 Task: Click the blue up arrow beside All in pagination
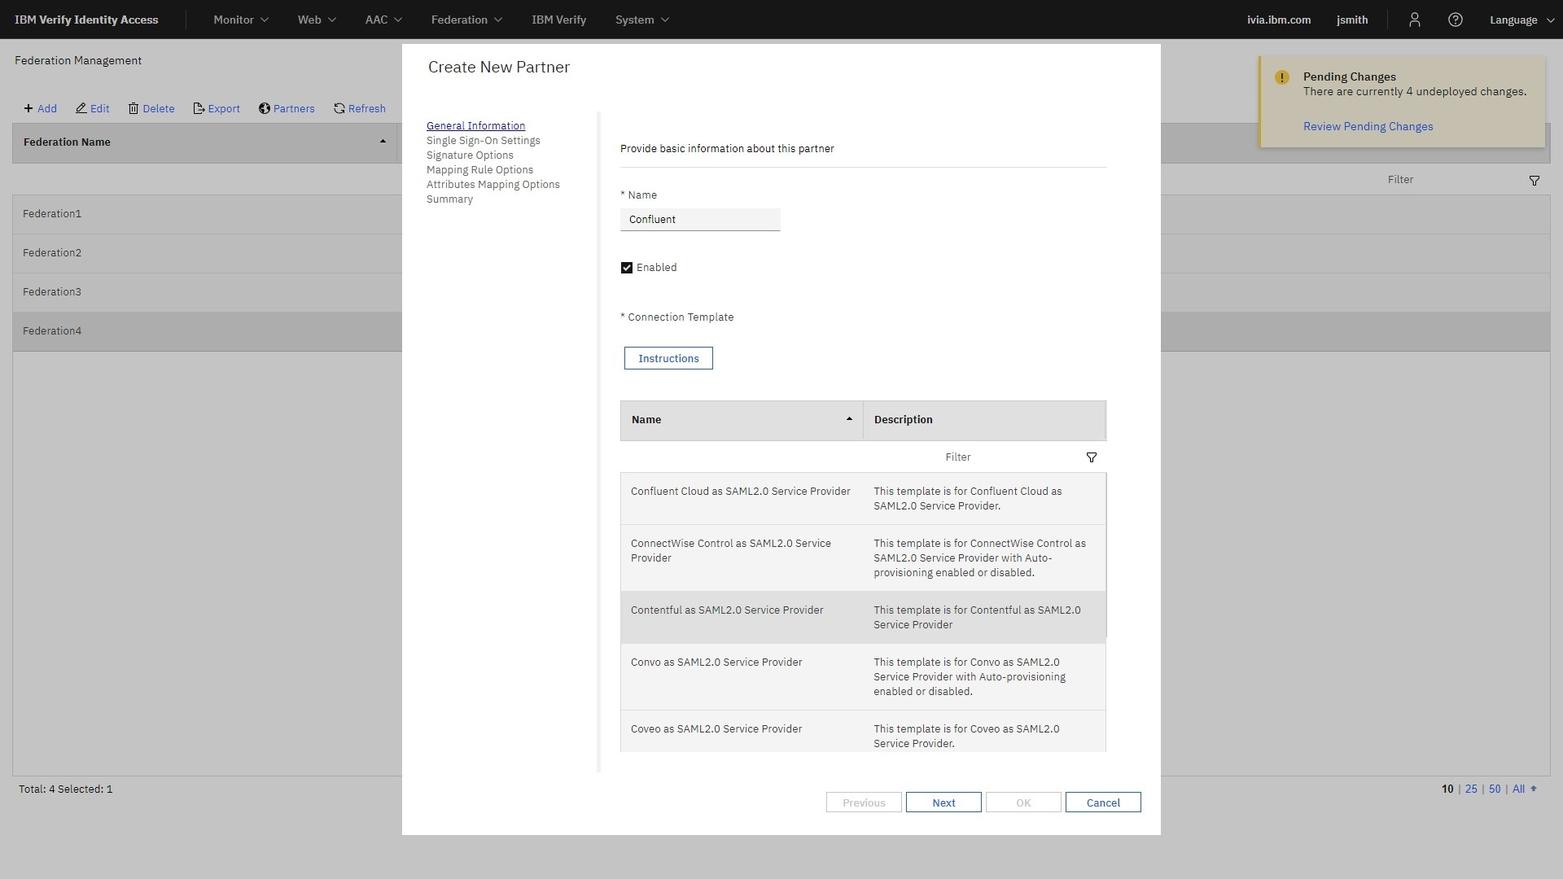pyautogui.click(x=1534, y=789)
